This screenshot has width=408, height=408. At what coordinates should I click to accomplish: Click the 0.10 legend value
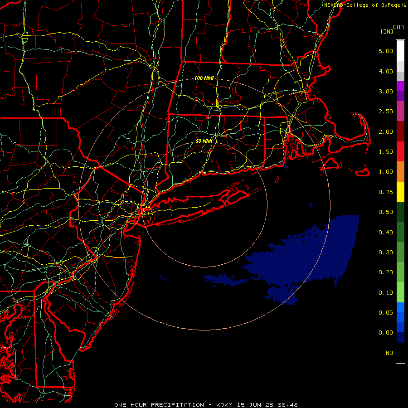click(x=386, y=293)
